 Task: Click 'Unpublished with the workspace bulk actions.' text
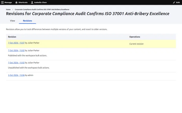point(29,68)
